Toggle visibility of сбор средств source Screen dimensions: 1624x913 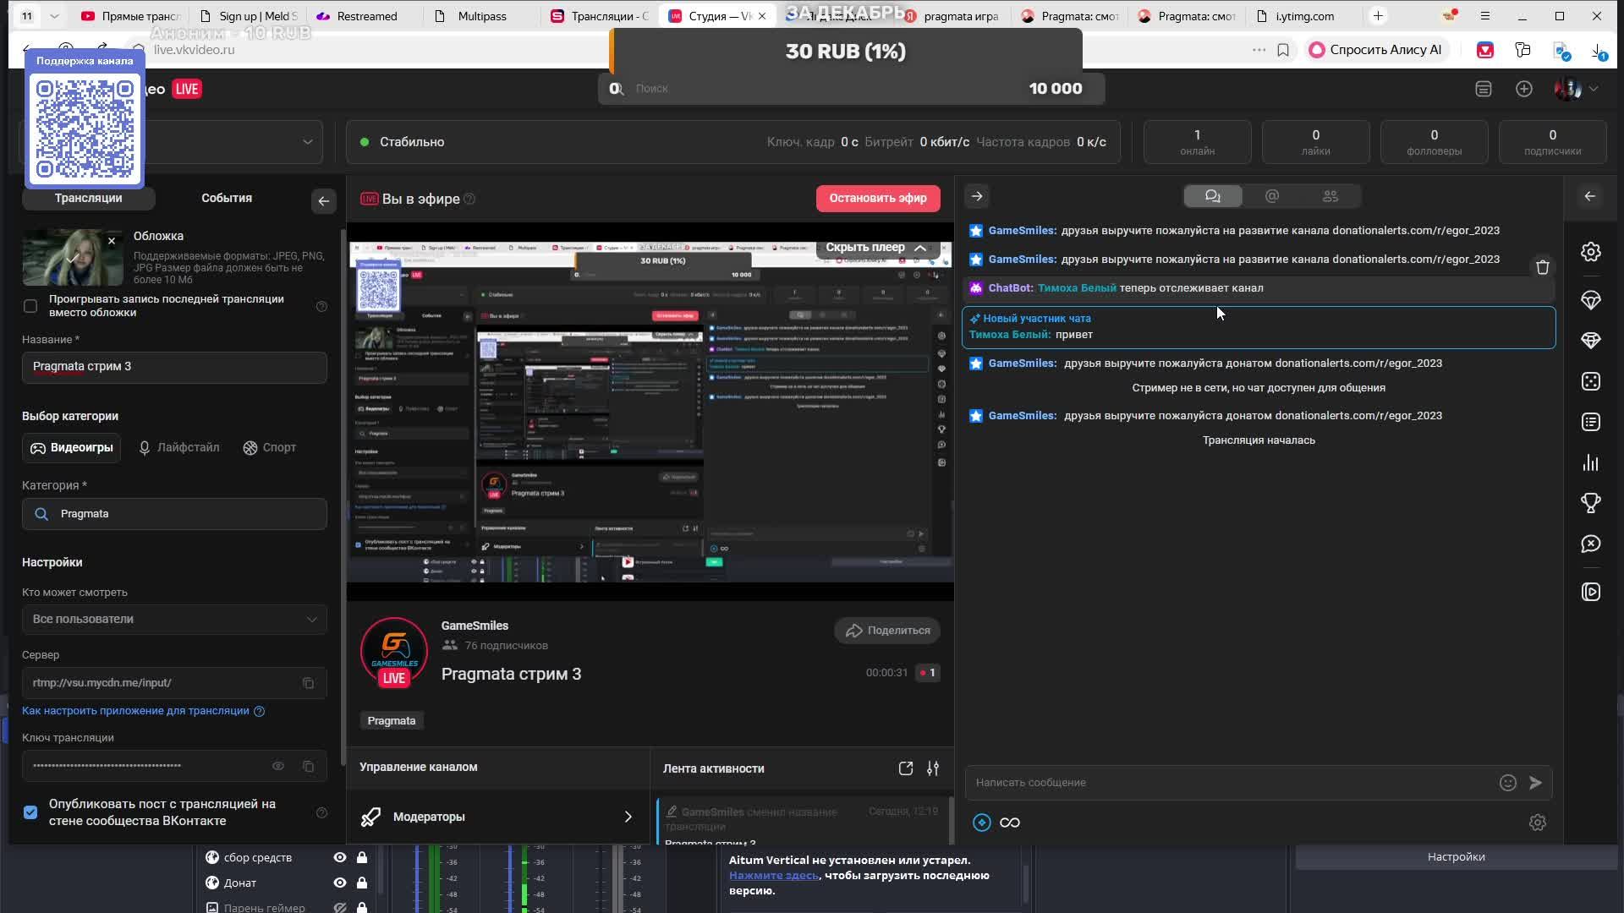(340, 857)
